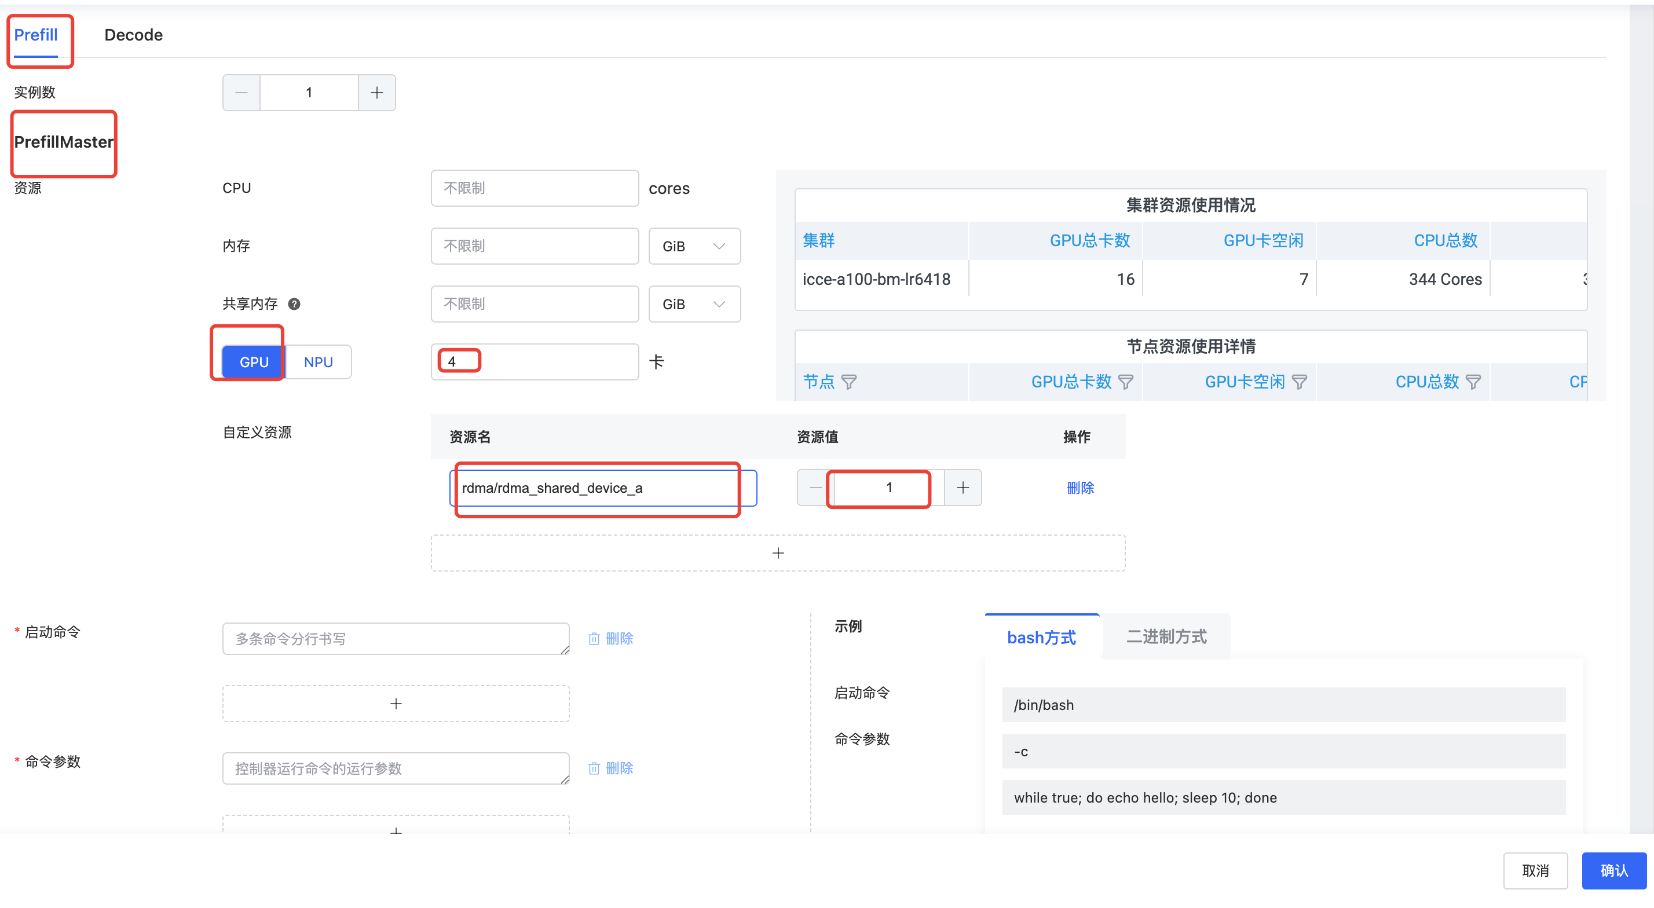Select the GPU accelerator option
1654x908 pixels.
coord(254,362)
